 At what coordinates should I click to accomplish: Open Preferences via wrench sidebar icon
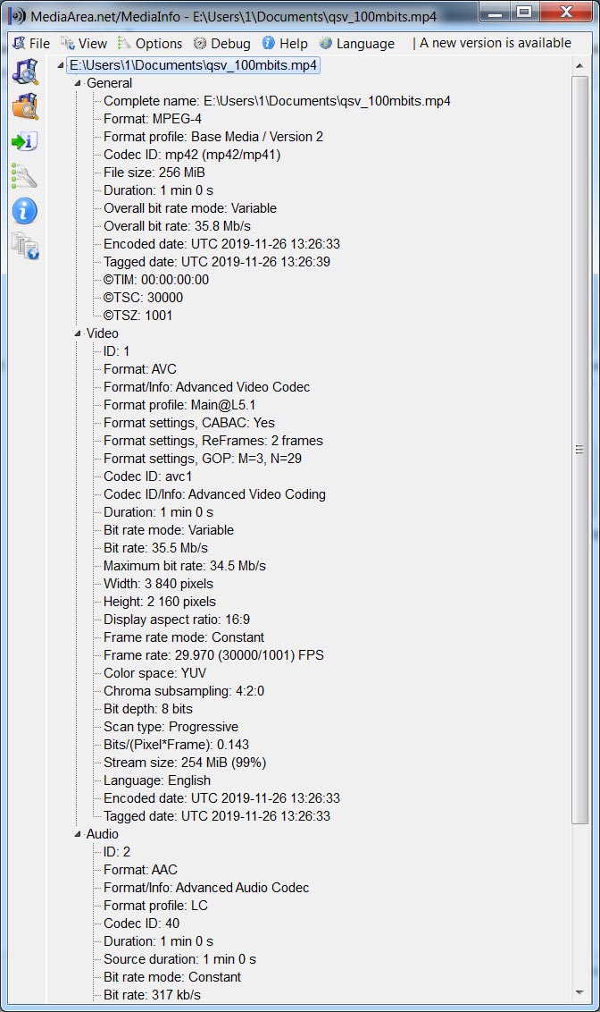(25, 176)
